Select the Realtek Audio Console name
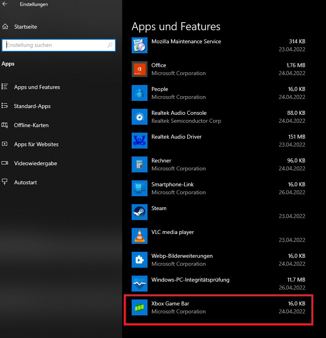Screen dimensions: 326x338 (x=179, y=113)
